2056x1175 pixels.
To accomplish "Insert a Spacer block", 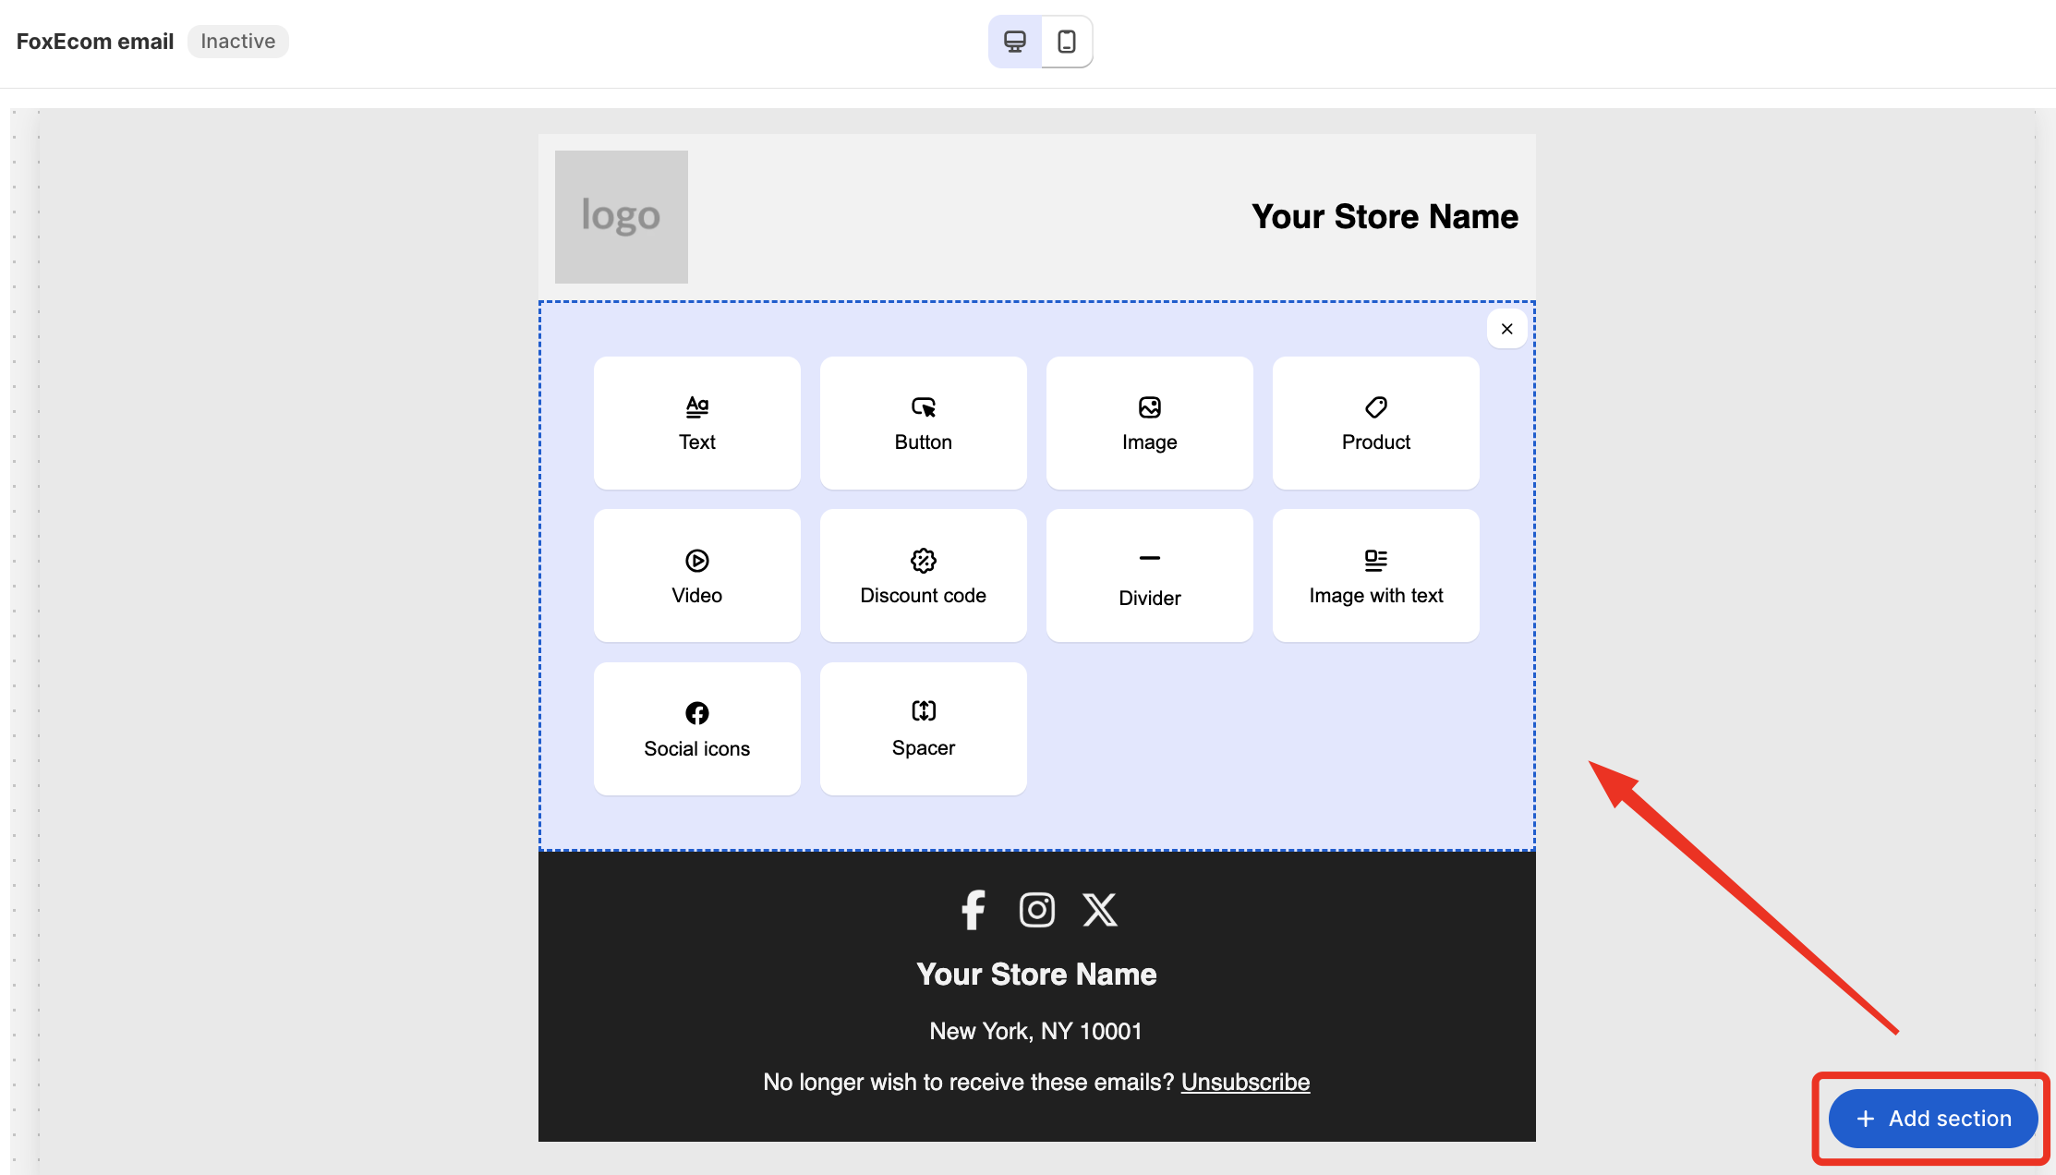I will coord(923,729).
